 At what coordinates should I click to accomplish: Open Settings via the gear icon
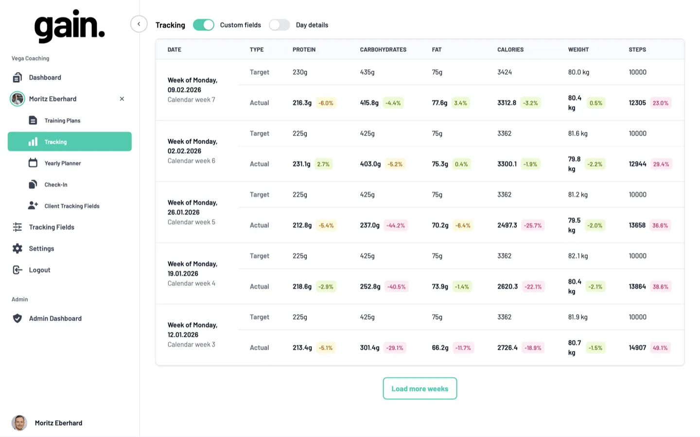(18, 248)
